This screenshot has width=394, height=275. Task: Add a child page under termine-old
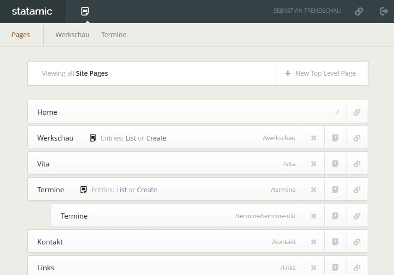(335, 216)
